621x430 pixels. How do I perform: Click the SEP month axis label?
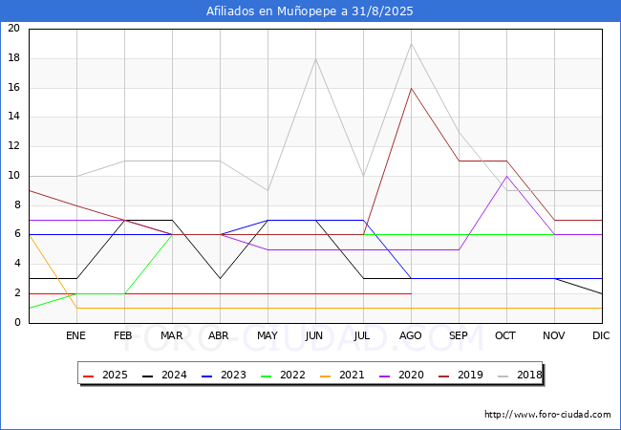459,336
